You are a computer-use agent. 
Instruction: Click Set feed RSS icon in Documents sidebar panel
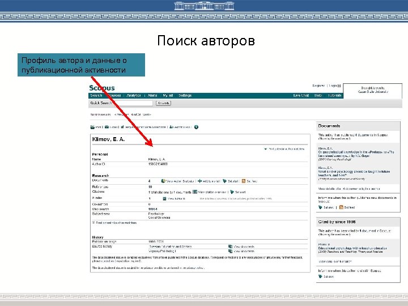pos(341,207)
